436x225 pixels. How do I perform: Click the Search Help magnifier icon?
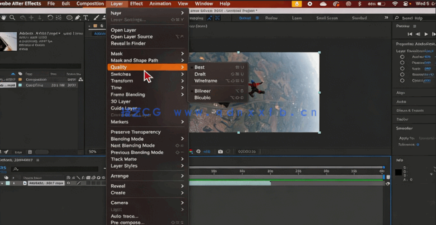[x=397, y=17]
